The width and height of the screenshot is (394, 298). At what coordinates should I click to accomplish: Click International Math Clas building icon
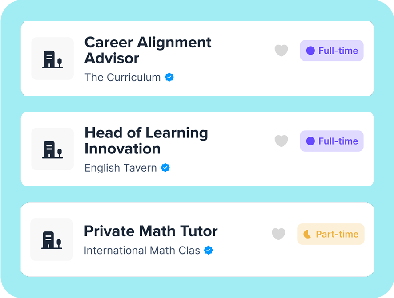(x=52, y=239)
